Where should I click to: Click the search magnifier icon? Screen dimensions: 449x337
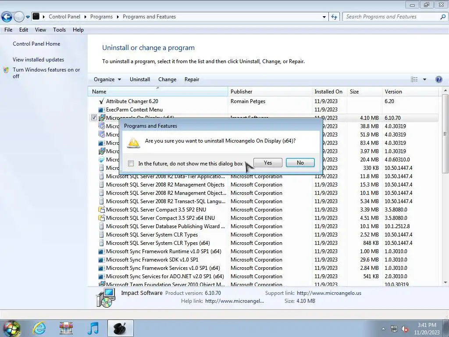tap(443, 17)
